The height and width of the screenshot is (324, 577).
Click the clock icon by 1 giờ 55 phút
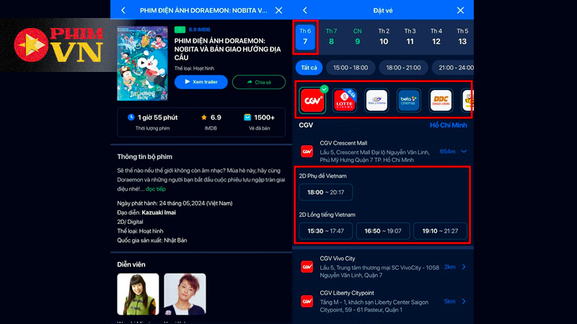pos(131,117)
